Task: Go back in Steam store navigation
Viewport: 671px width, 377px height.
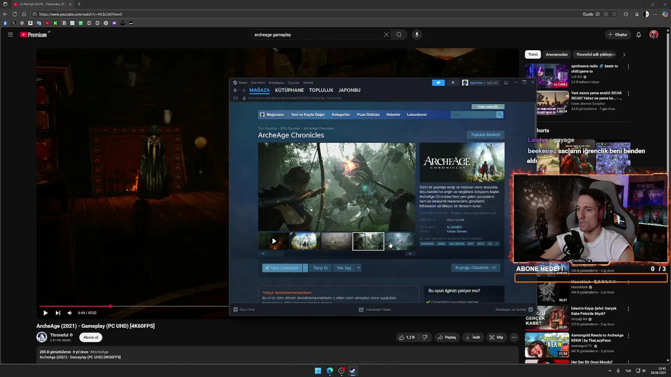Action: click(235, 90)
